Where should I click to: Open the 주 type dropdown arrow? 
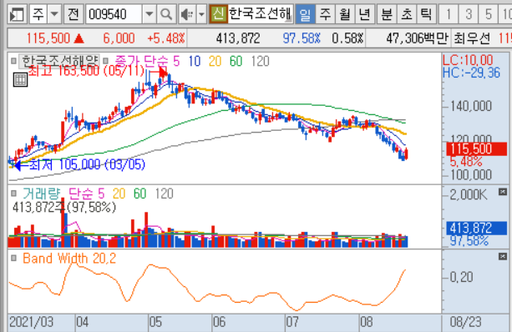pyautogui.click(x=54, y=14)
